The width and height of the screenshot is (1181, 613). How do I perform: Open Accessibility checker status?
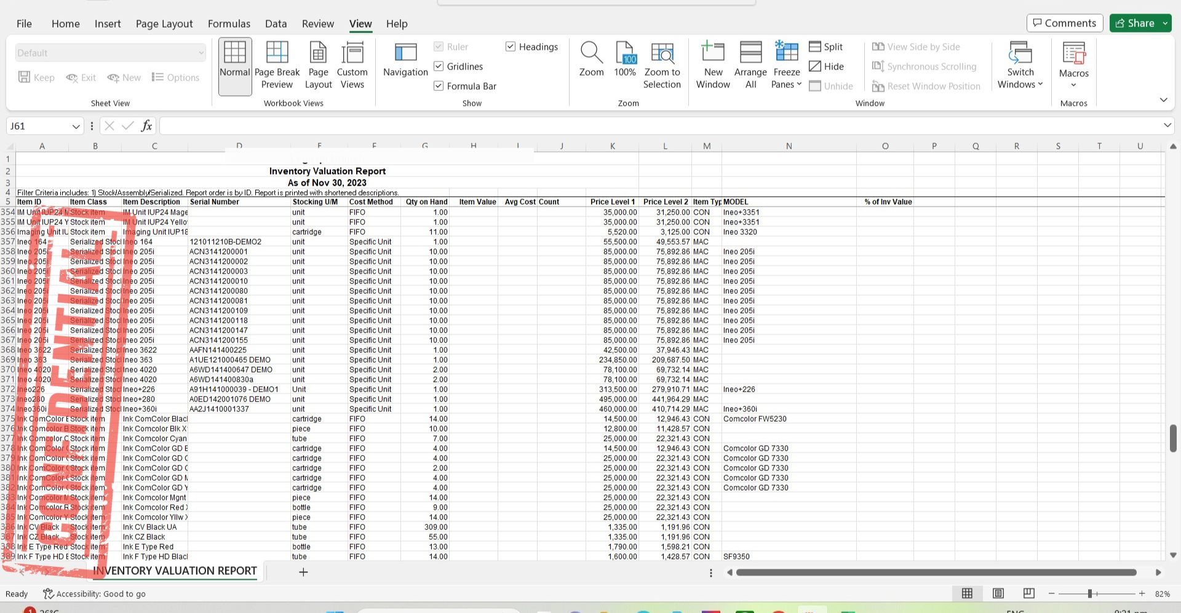click(x=94, y=594)
